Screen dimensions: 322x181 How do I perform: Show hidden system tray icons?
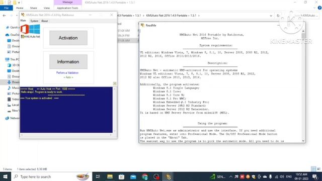(x=230, y=176)
